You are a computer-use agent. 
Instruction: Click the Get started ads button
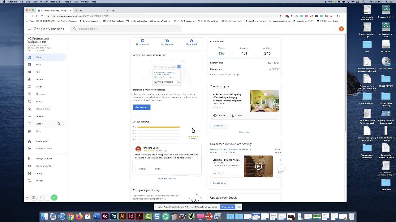(142, 107)
